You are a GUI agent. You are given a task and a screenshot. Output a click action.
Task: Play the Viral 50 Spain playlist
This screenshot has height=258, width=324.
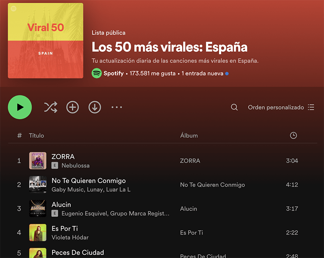tap(20, 107)
